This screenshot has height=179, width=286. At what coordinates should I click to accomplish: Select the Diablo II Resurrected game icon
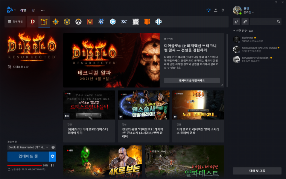[x=44, y=22]
